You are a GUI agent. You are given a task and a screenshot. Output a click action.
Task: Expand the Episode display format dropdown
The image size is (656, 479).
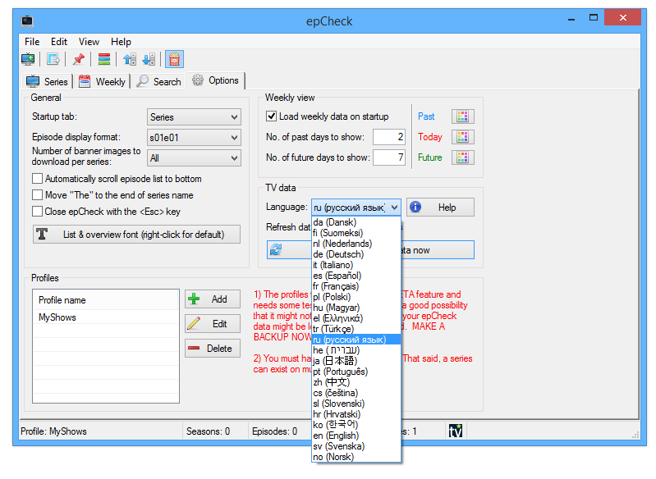coord(194,138)
